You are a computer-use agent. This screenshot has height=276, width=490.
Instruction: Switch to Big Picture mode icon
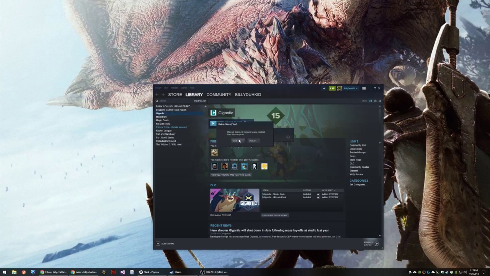[x=364, y=89]
